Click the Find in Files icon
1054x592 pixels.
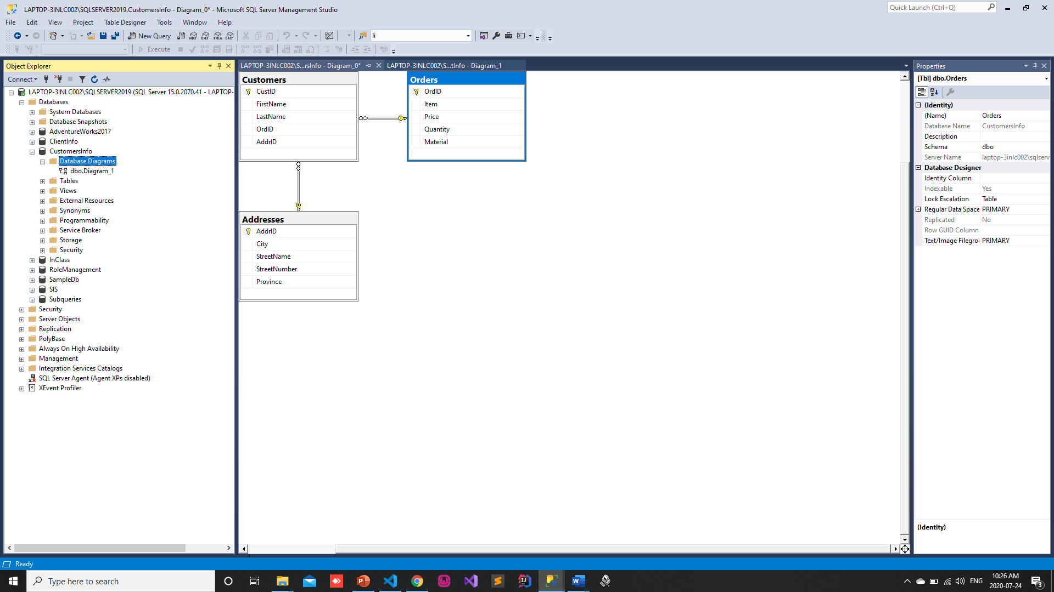pos(363,36)
